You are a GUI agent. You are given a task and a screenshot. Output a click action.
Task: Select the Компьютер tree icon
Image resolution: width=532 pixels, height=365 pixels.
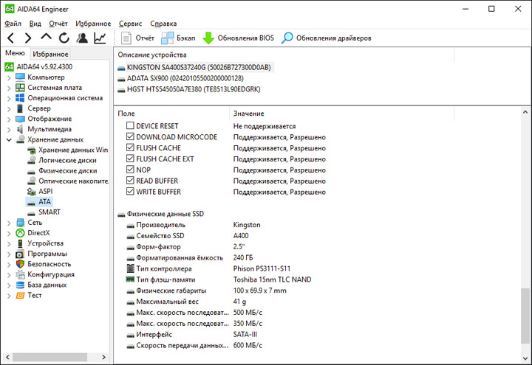[21, 77]
